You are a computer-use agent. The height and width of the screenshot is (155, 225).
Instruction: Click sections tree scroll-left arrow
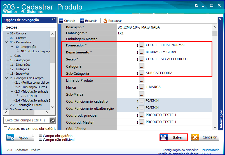pyautogui.click(x=6, y=112)
